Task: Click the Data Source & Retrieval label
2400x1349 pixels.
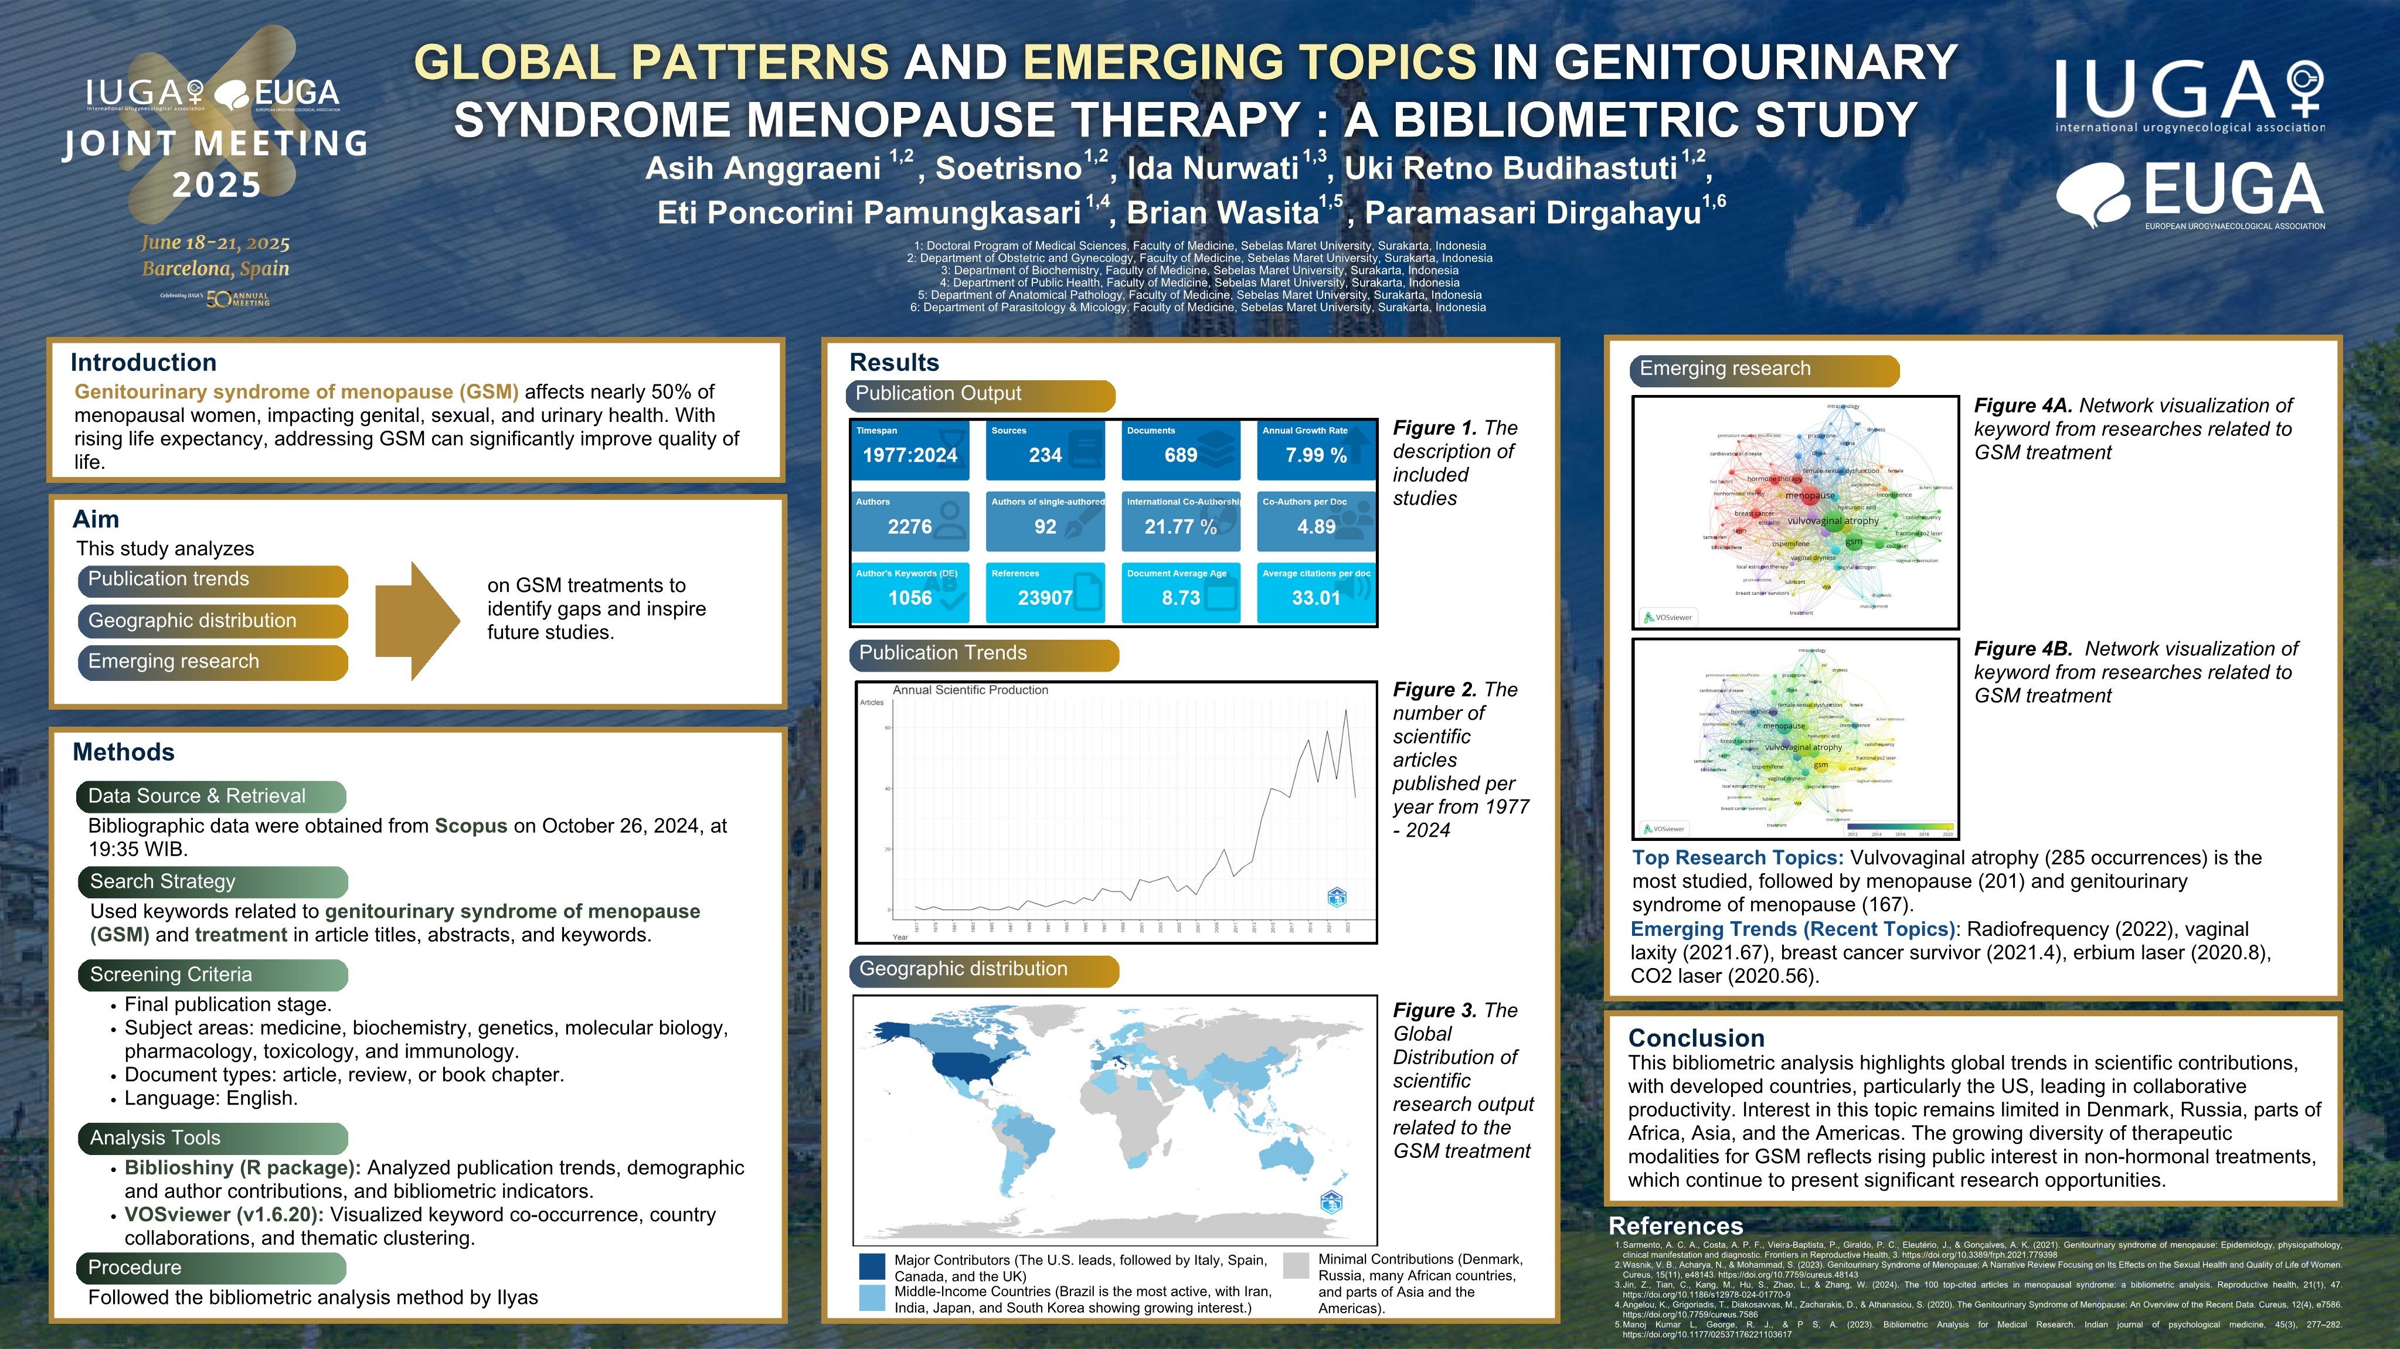Action: pos(210,796)
